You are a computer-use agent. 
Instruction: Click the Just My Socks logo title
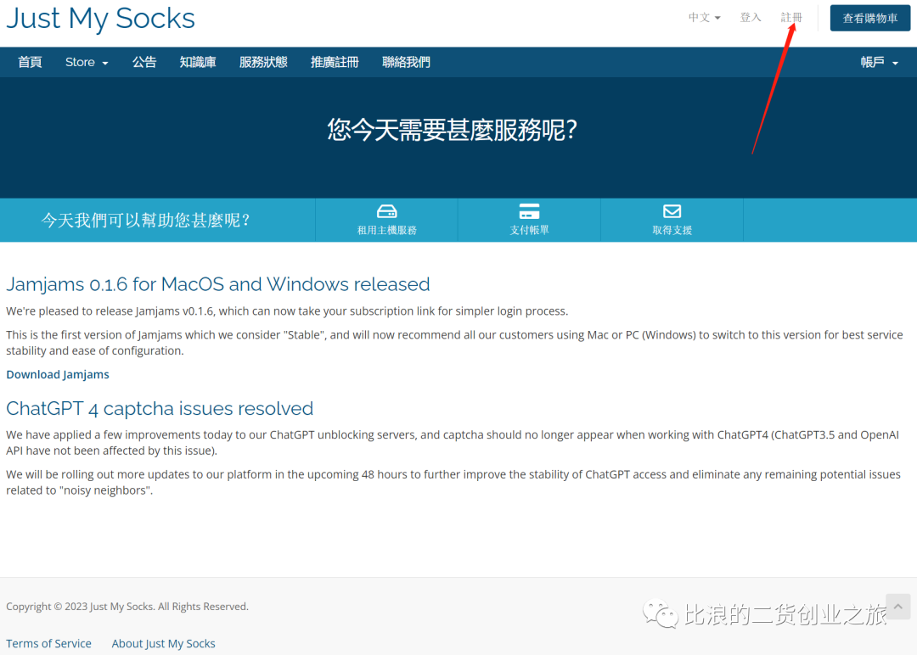click(100, 18)
